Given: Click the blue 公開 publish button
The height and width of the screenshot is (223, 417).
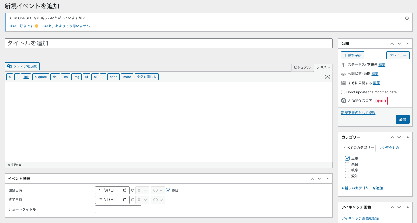Looking at the screenshot, I should tap(403, 119).
